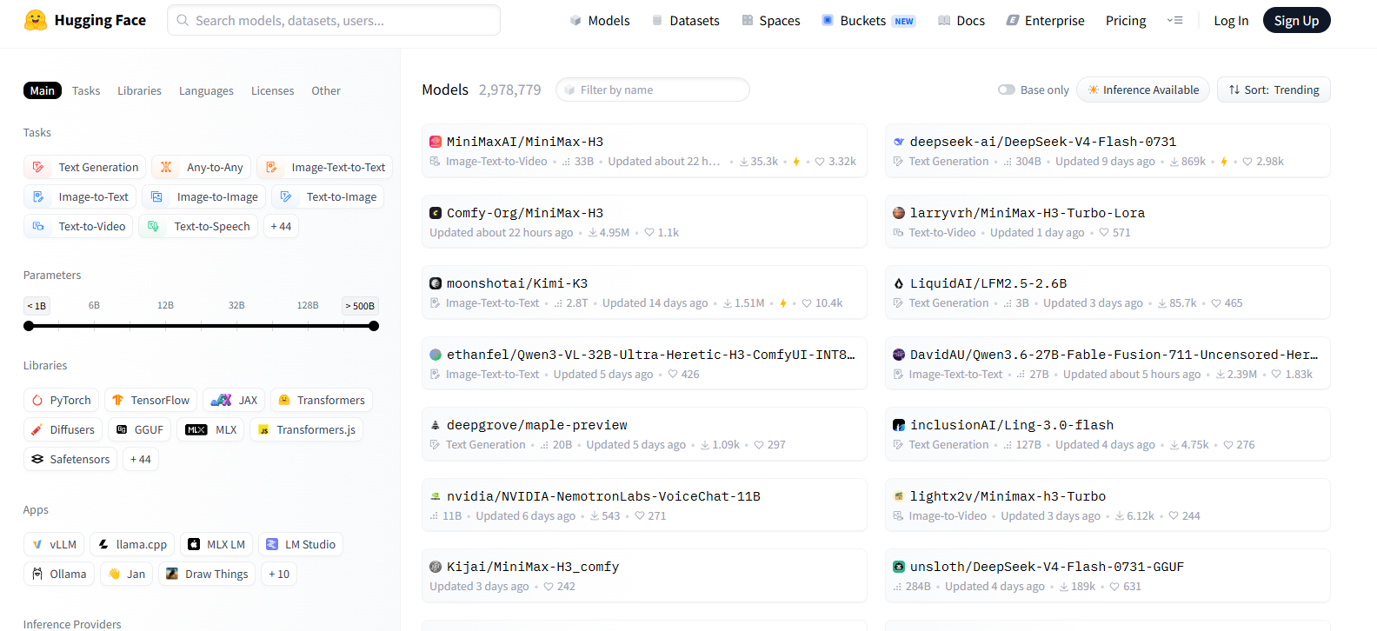1377x631 pixels.
Task: Expand the +10 more apps
Action: pyautogui.click(x=279, y=575)
